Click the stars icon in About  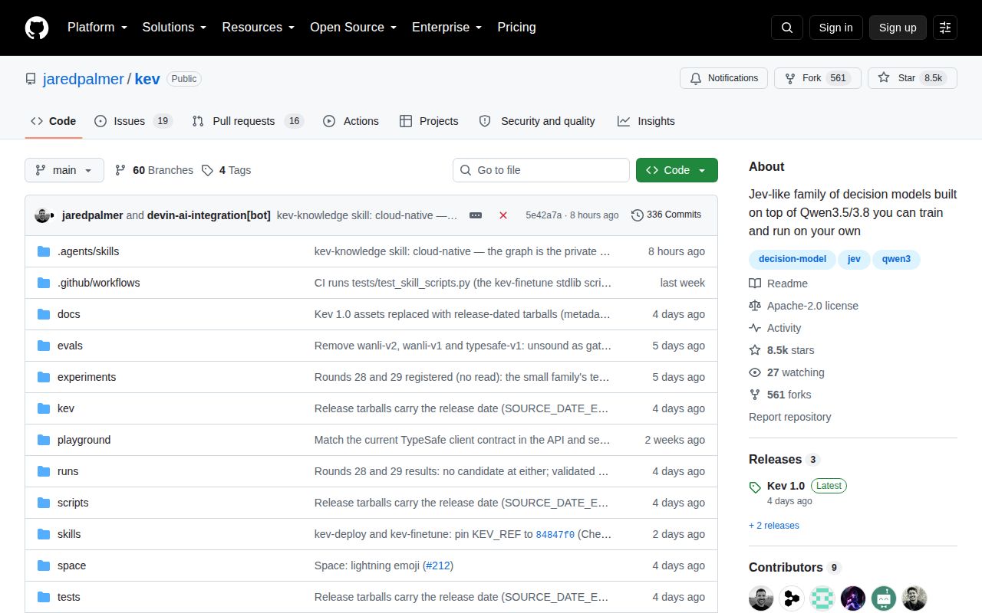point(755,350)
